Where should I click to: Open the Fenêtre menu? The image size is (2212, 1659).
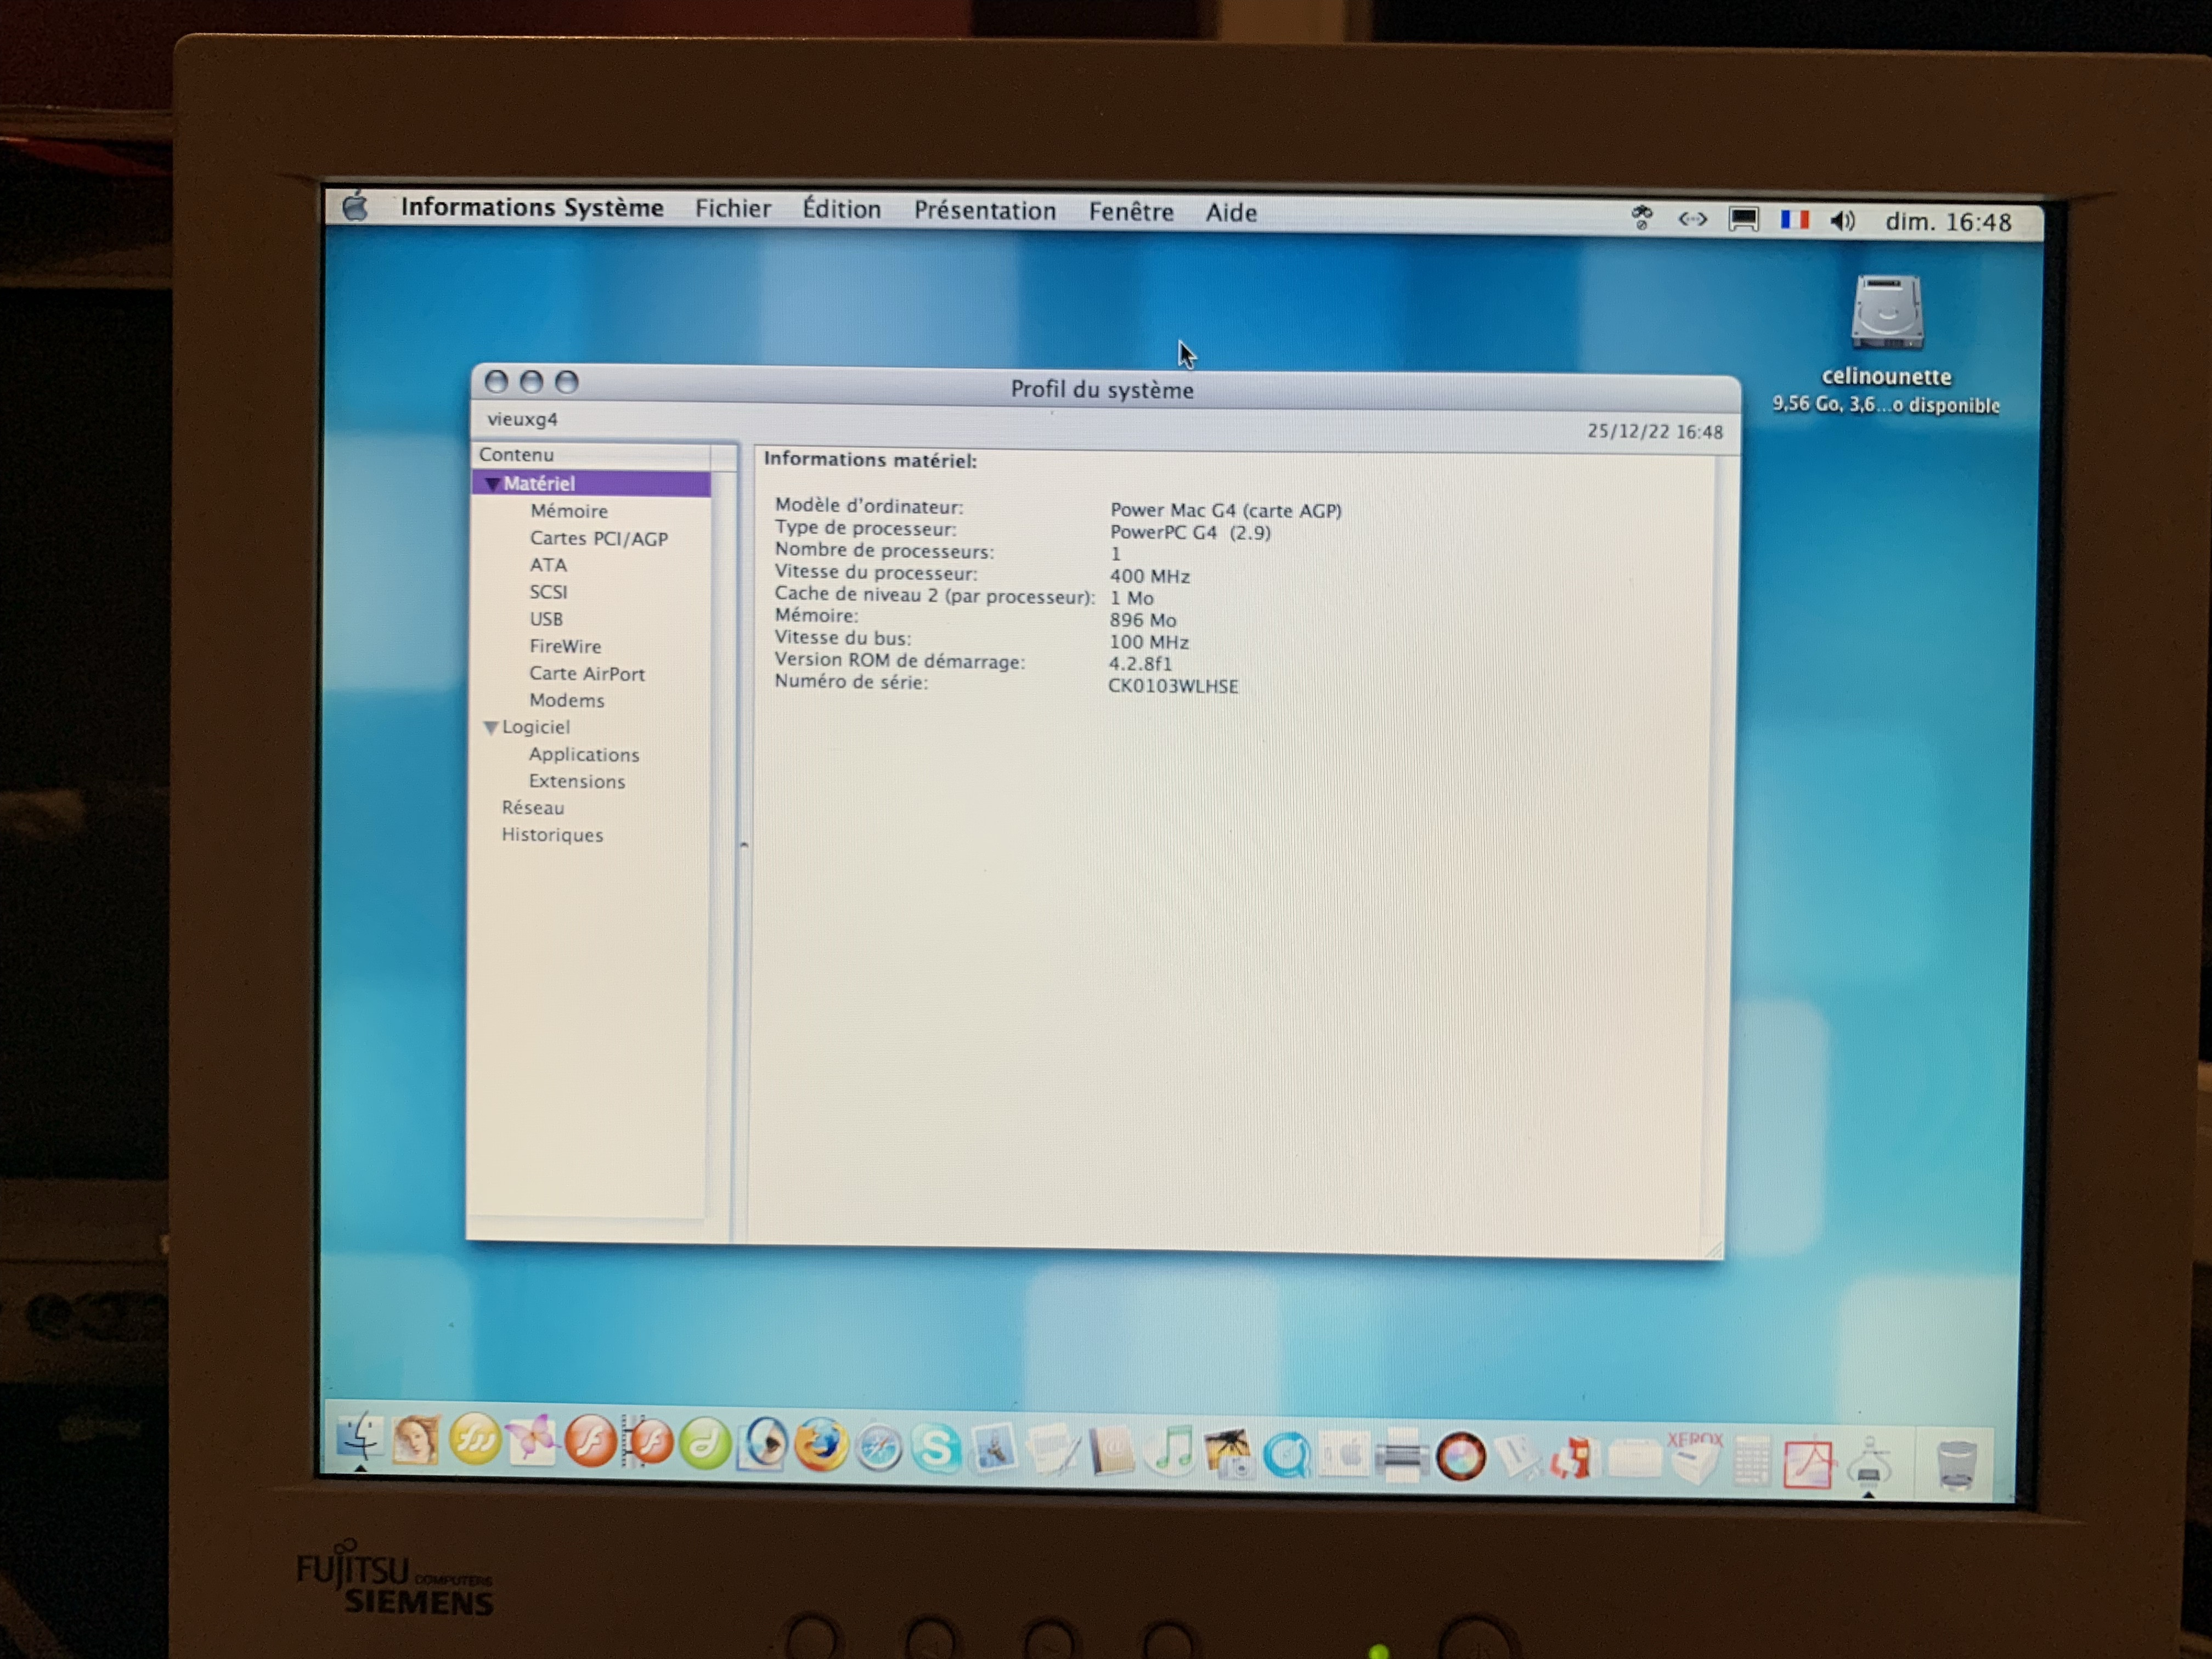[x=1131, y=211]
